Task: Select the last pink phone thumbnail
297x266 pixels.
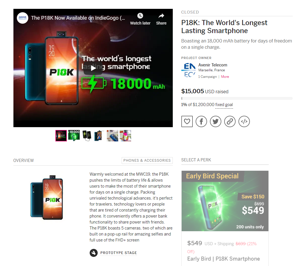Action: (125, 135)
